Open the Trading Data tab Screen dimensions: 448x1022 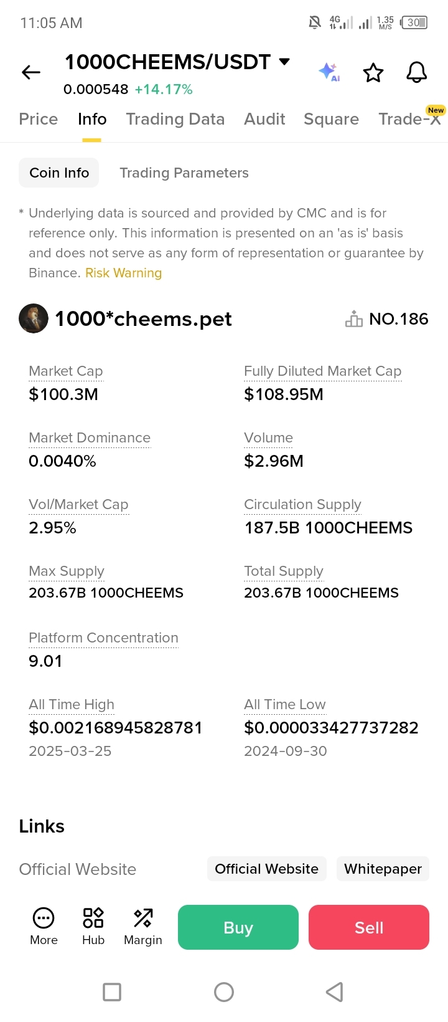click(x=175, y=119)
